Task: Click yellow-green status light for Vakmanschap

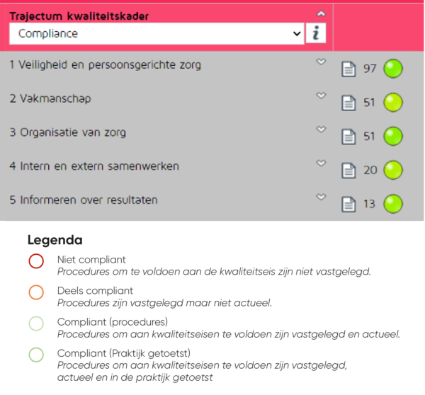Action: (x=393, y=103)
